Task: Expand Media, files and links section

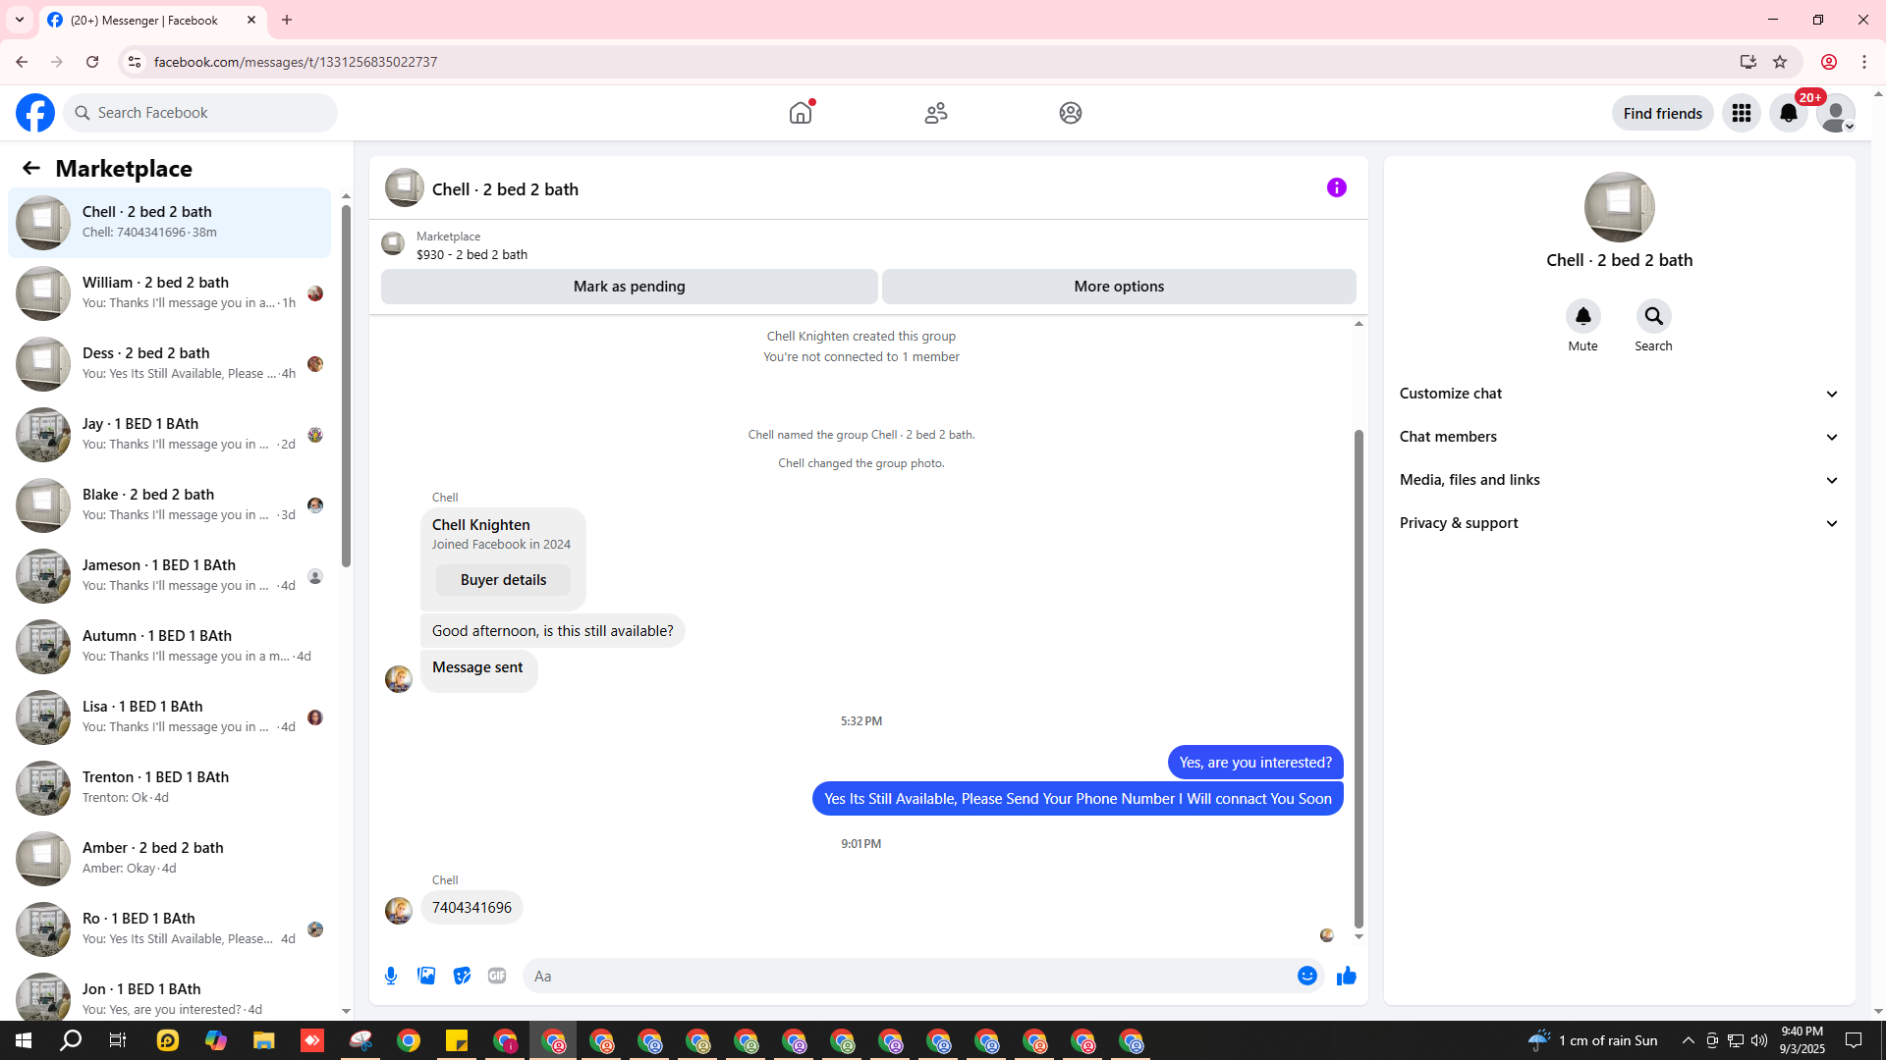Action: click(1620, 480)
